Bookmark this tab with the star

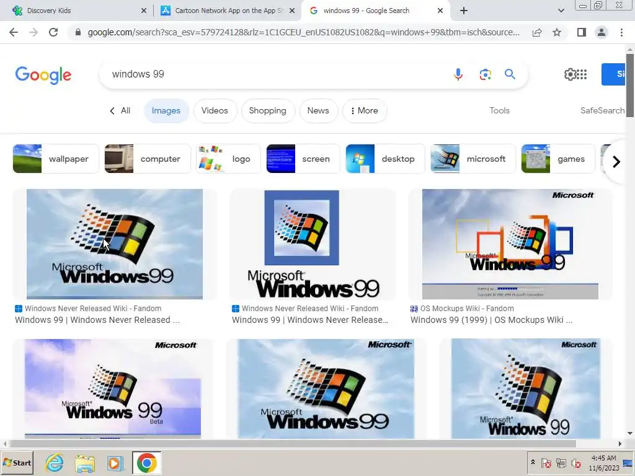(x=557, y=32)
